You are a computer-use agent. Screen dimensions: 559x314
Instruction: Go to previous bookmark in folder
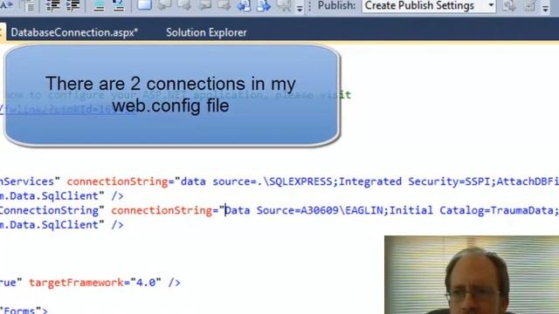click(204, 5)
